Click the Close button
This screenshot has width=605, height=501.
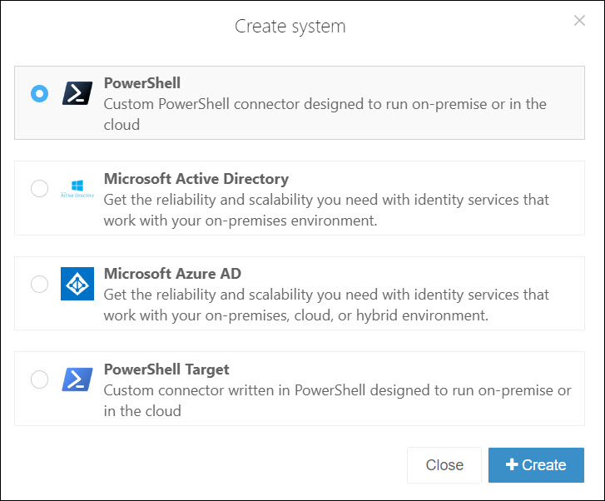[444, 464]
